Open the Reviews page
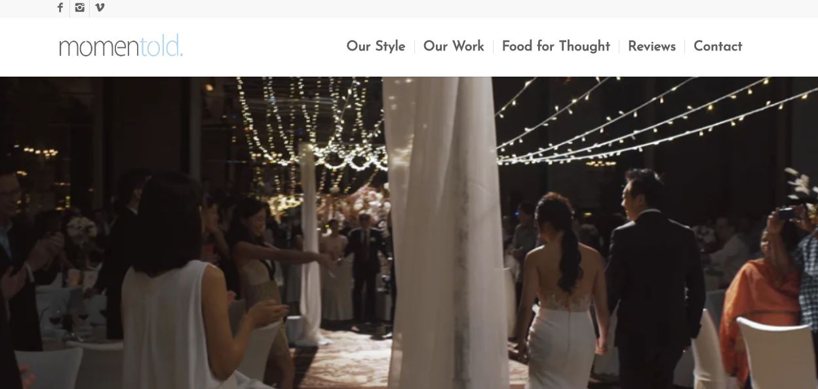 coord(652,46)
